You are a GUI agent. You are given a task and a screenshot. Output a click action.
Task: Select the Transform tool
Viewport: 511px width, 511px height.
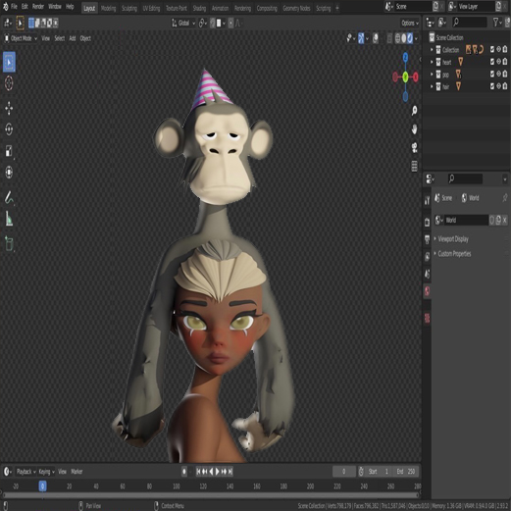[9, 172]
